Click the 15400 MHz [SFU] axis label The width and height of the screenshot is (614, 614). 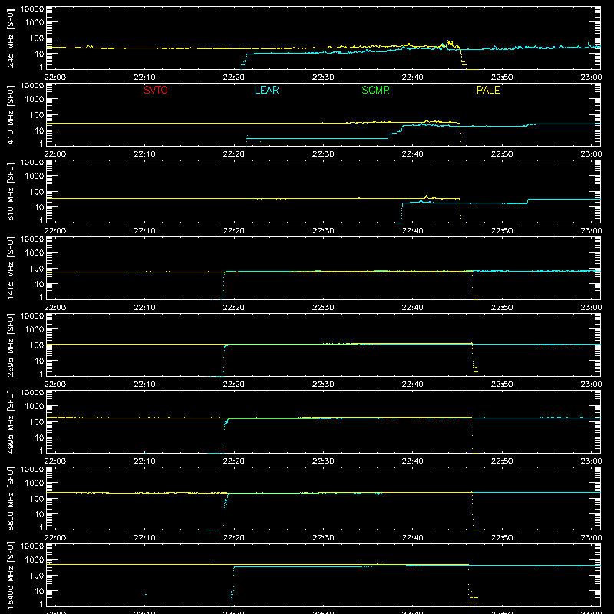tap(11, 575)
